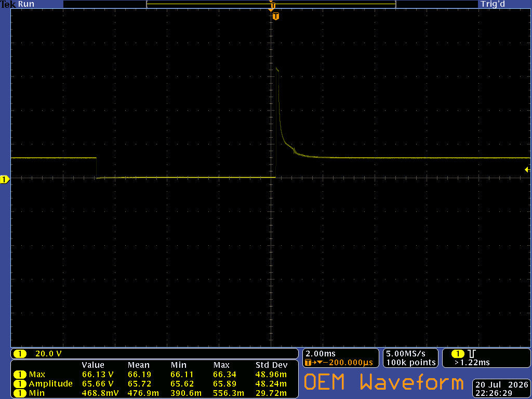Click the Min measurement row label
Image resolution: width=532 pixels, height=399 pixels.
pyautogui.click(x=36, y=393)
